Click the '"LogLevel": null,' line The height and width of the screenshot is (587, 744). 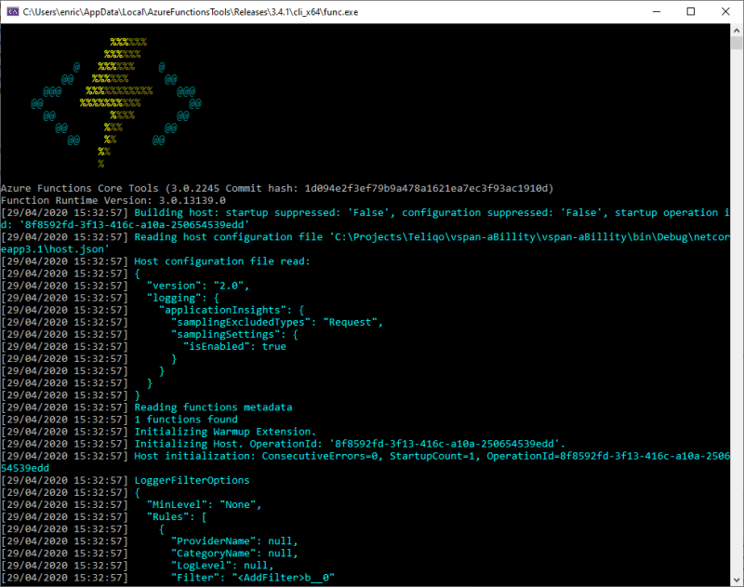point(138,566)
